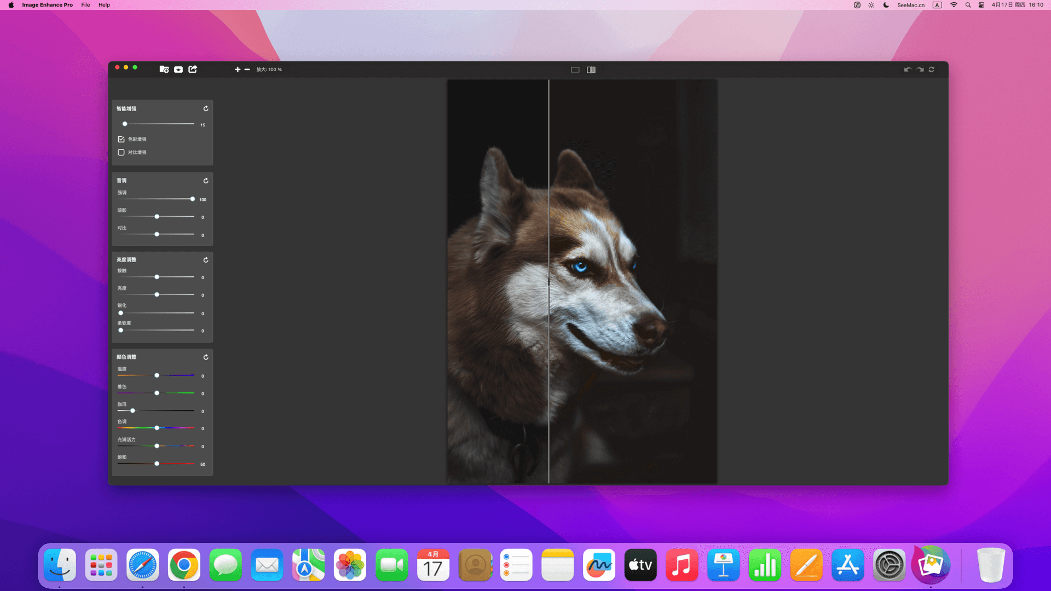1051x591 pixels.
Task: Click the reset-all refresh icon at top right
Action: 932,69
